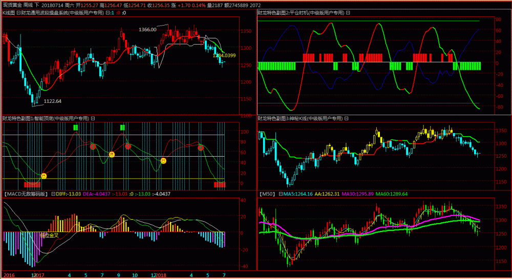Click the right red bottom-signal bars in 智能顶底
This screenshot has height=279, width=512.
(220, 185)
